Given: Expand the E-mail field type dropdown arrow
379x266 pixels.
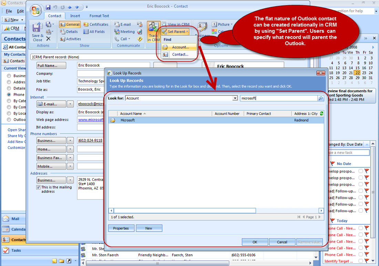Looking at the screenshot, I should tap(70, 104).
